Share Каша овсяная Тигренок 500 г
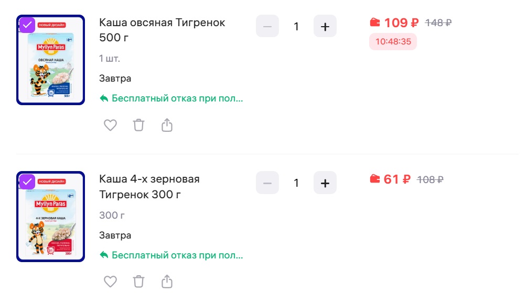 click(x=167, y=125)
